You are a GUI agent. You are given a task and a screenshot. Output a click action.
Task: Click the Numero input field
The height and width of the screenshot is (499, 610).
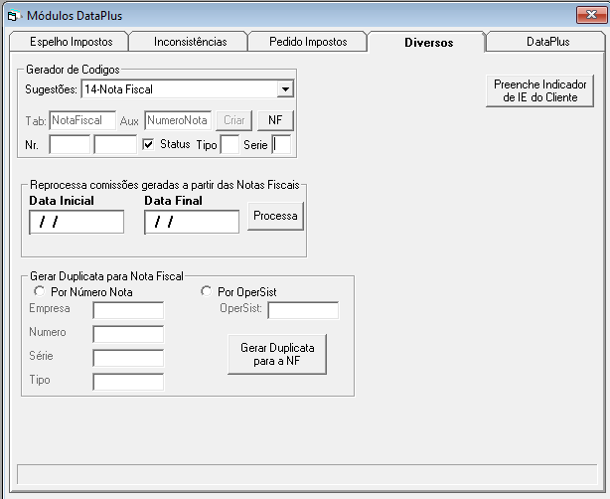tap(128, 334)
